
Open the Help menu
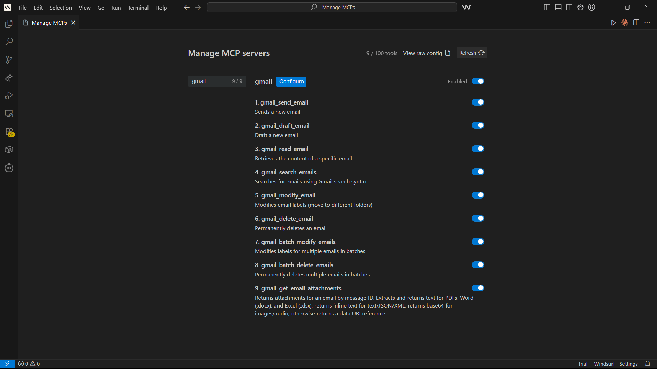[x=161, y=7]
